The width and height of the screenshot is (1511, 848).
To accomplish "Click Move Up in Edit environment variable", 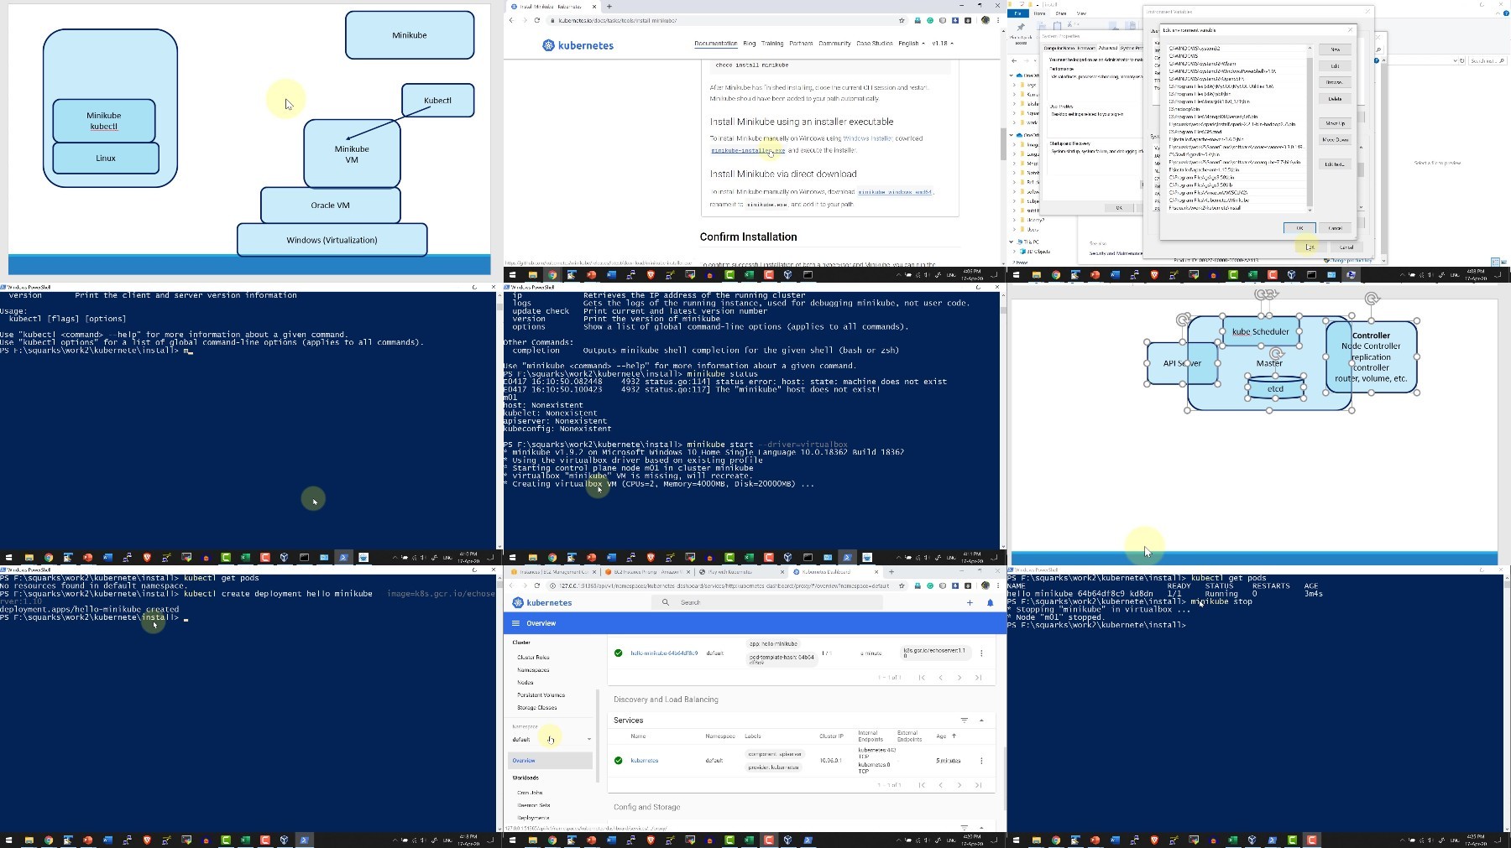I will pos(1335,123).
